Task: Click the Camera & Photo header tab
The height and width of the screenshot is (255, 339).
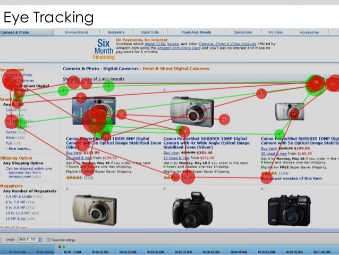Action: pos(15,32)
